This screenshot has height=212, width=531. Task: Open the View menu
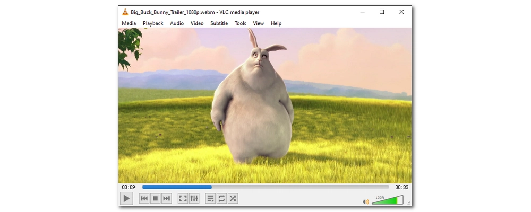(x=259, y=23)
